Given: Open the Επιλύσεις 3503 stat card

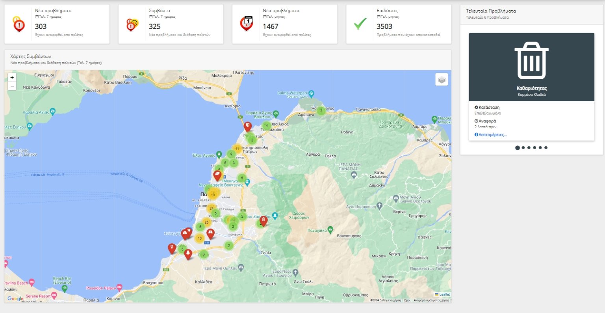Looking at the screenshot, I should coord(399,24).
